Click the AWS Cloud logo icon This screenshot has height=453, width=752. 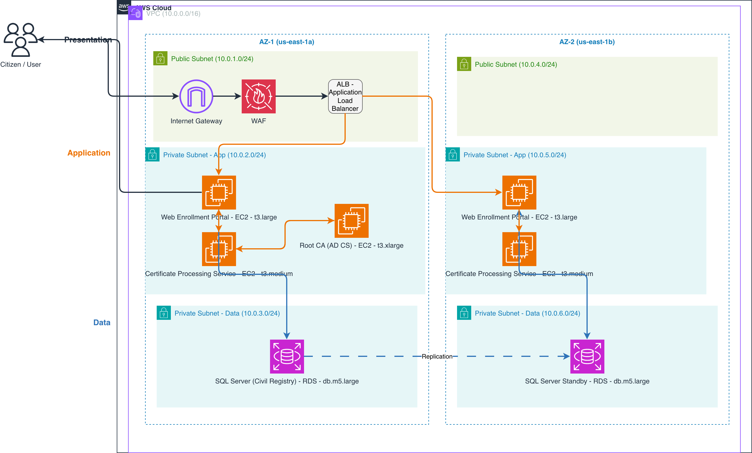coord(123,7)
